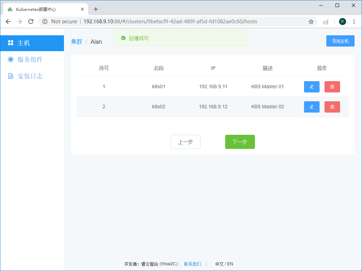Click the 名称 column header
This screenshot has width=362, height=271.
tap(159, 68)
